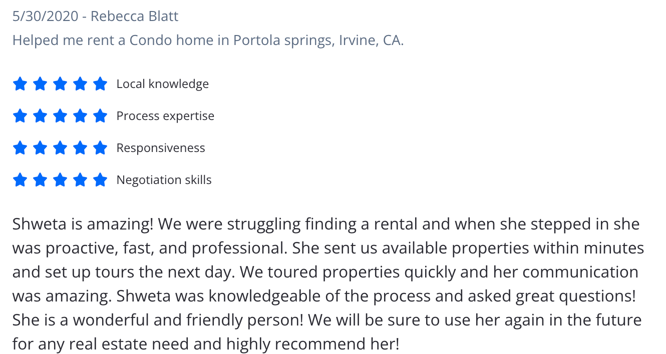This screenshot has height=354, width=666.
Task: Click the reviewer name Rebecca Blatt
Action: coord(134,16)
